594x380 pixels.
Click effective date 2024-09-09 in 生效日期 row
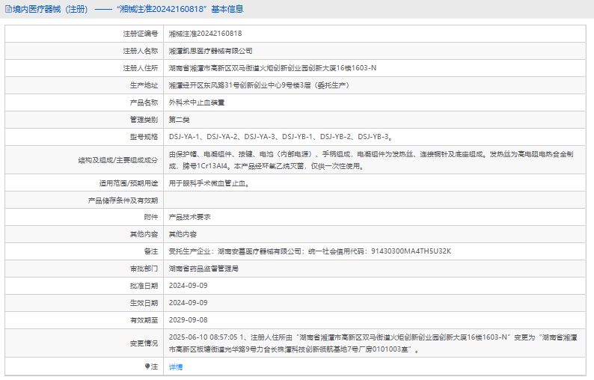189,303
